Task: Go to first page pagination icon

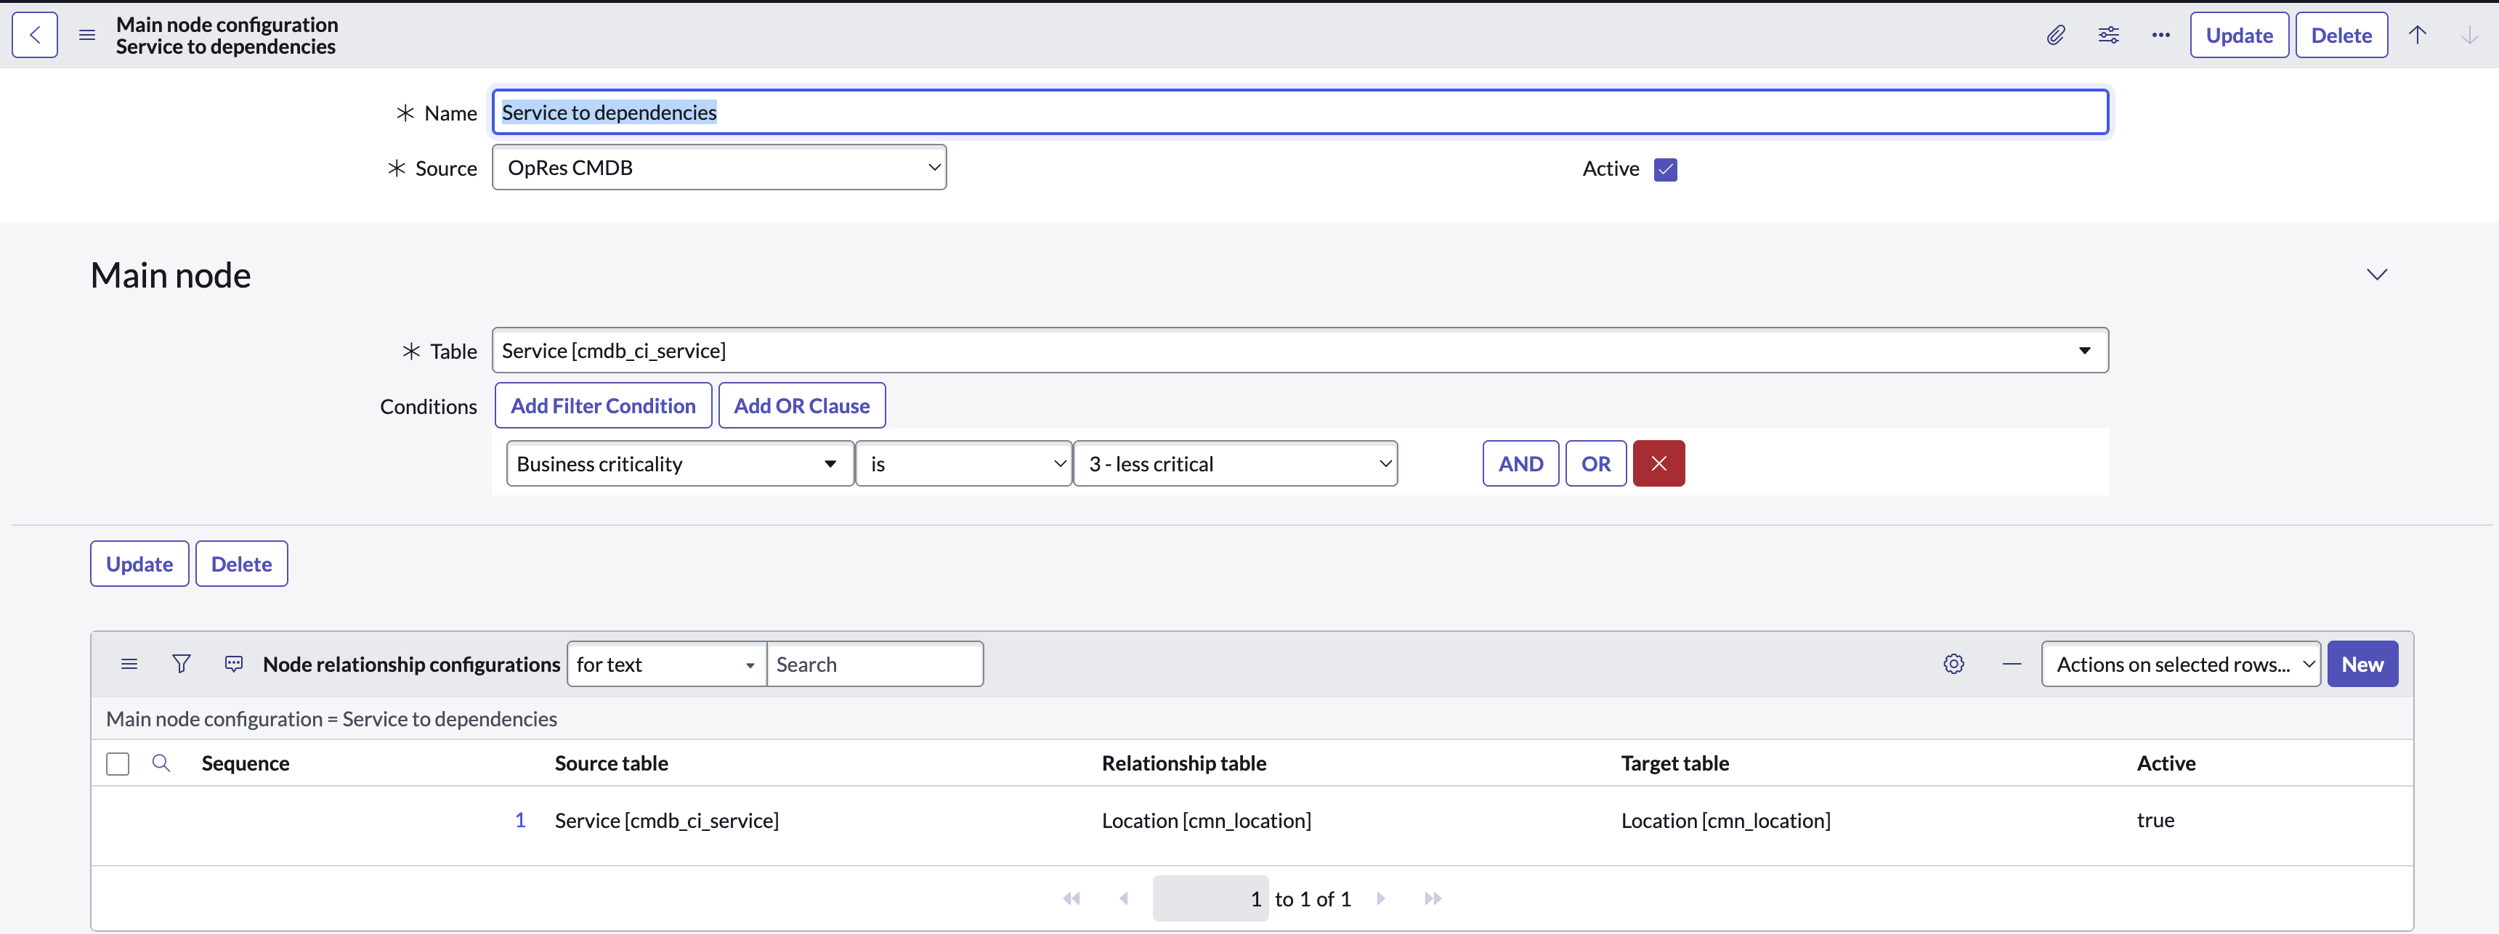Action: coord(1071,899)
